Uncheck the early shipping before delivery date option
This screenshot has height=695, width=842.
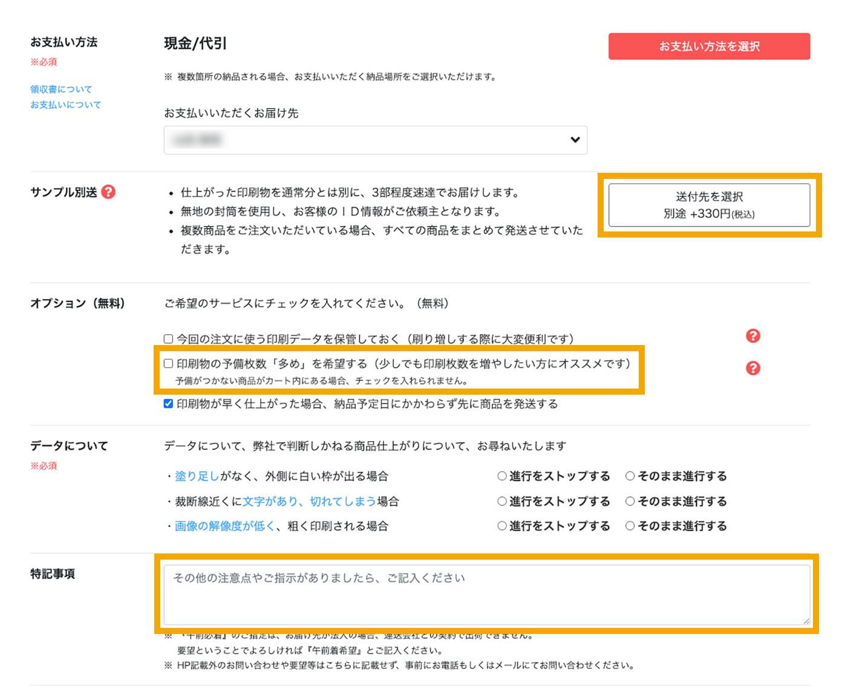coord(168,404)
